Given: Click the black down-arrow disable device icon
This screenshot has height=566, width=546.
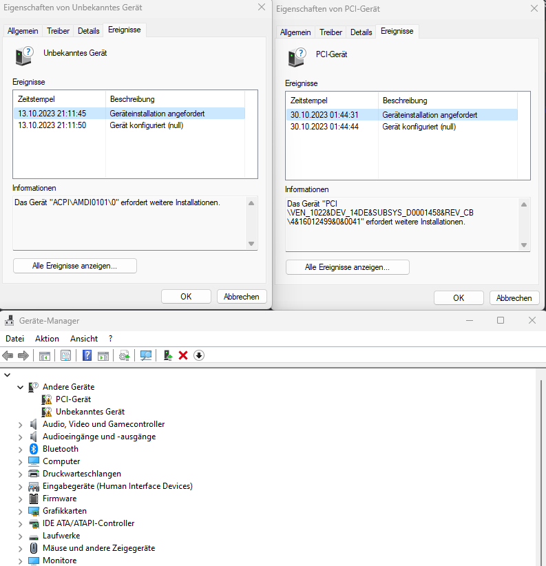Looking at the screenshot, I should [199, 355].
